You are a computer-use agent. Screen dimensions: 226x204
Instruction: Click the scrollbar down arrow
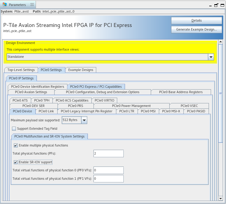pyautogui.click(x=221, y=198)
